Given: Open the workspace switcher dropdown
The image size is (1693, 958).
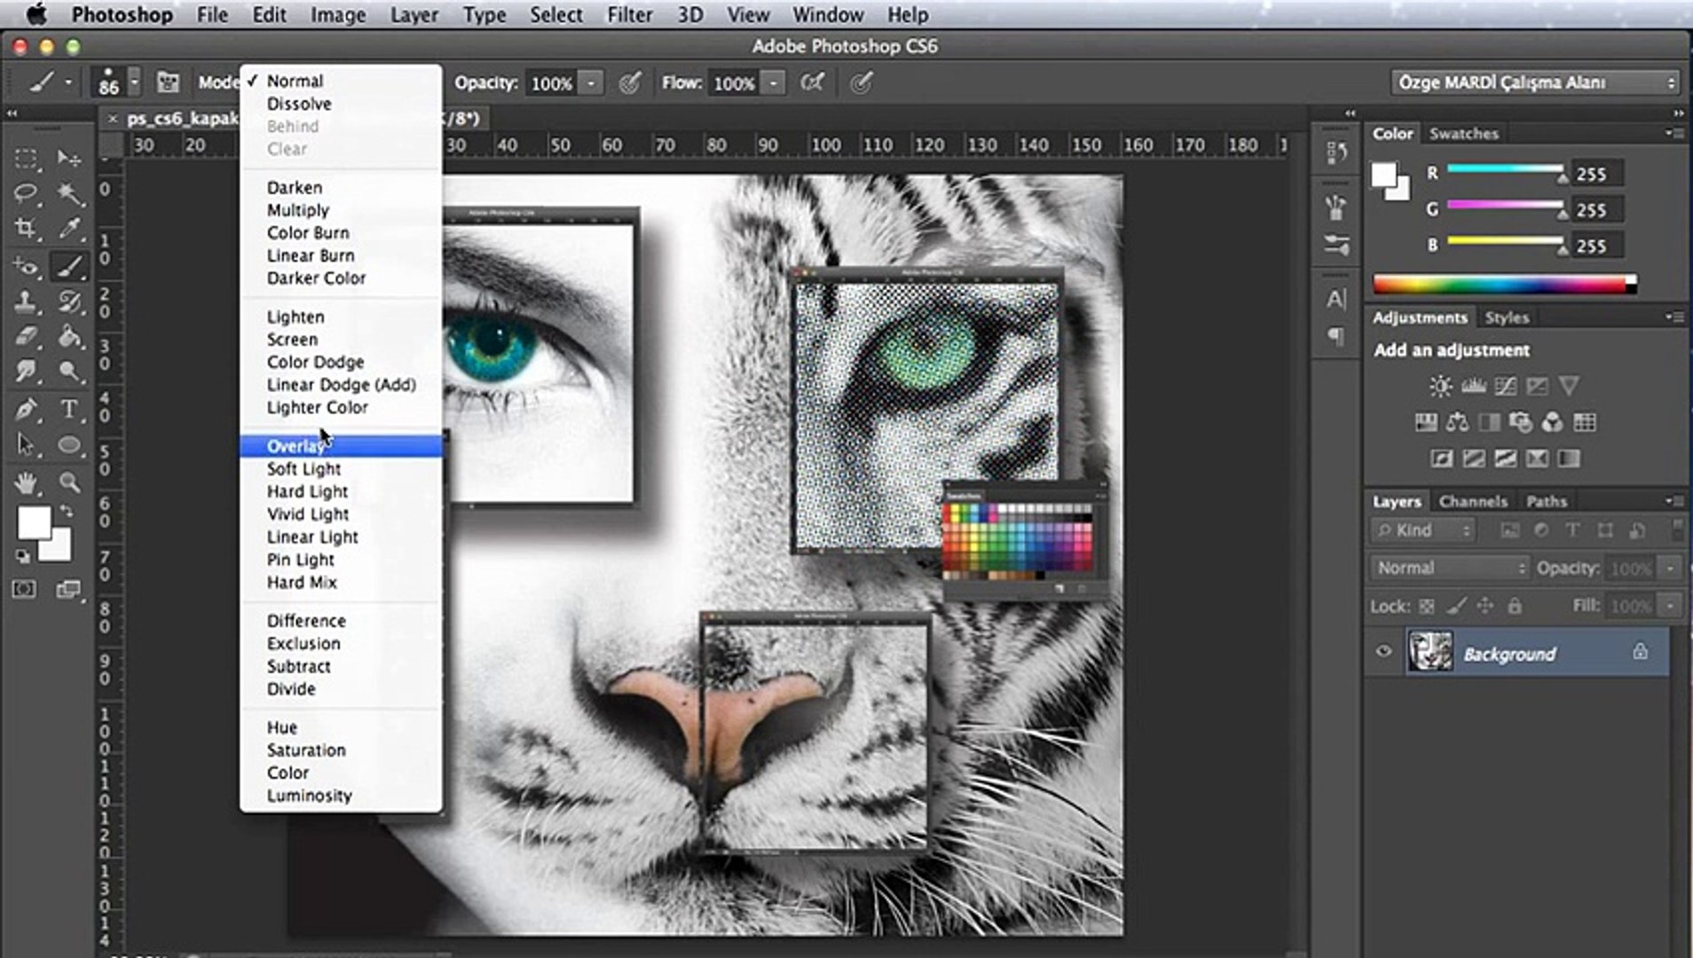Looking at the screenshot, I should [x=1534, y=82].
